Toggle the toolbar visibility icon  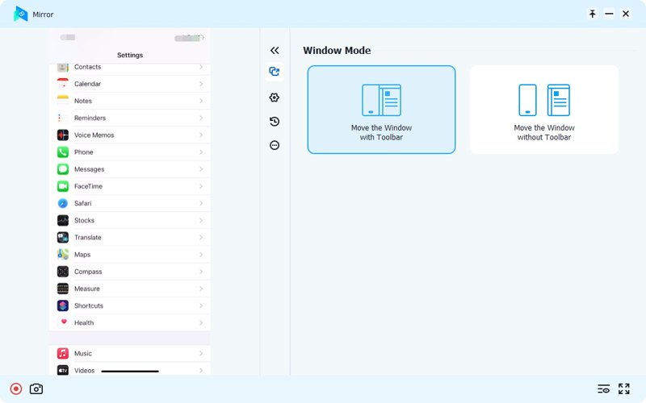(603, 388)
